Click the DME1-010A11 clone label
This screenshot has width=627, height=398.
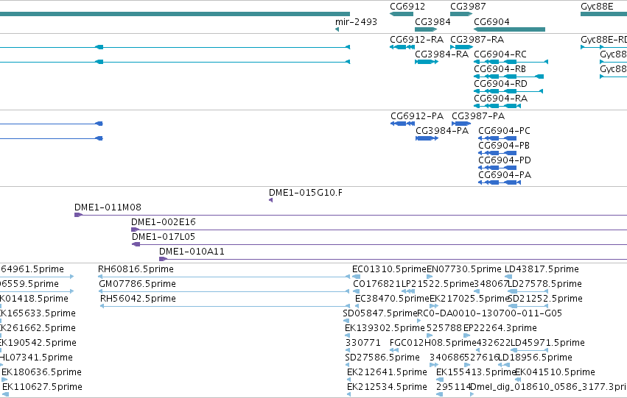point(192,252)
